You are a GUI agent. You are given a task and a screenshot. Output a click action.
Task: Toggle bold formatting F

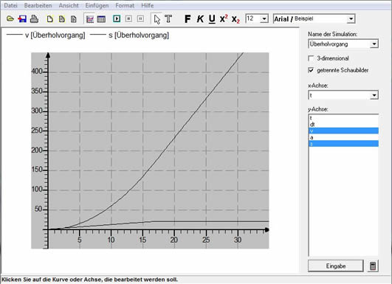point(188,18)
